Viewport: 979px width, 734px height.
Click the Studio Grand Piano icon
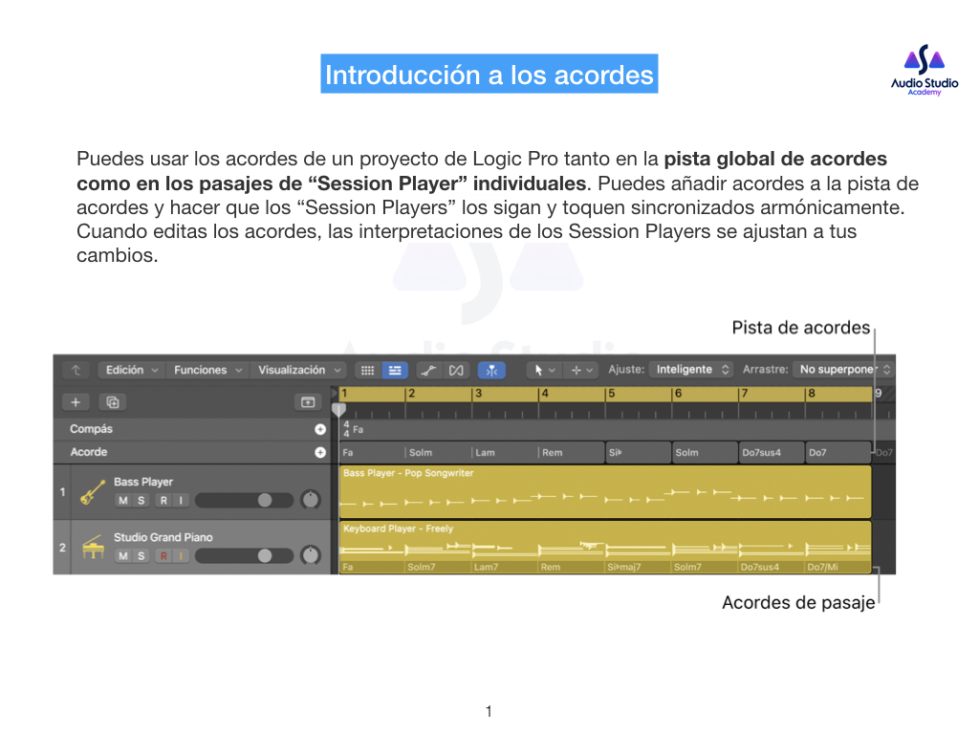93,548
